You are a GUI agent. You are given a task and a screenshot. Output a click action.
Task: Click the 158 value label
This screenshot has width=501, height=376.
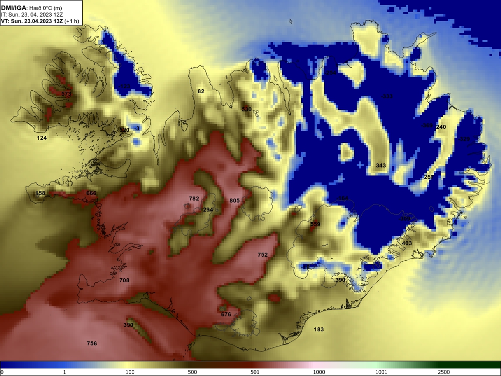(x=40, y=193)
